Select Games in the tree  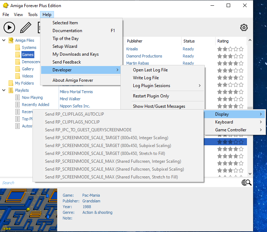coord(28,55)
